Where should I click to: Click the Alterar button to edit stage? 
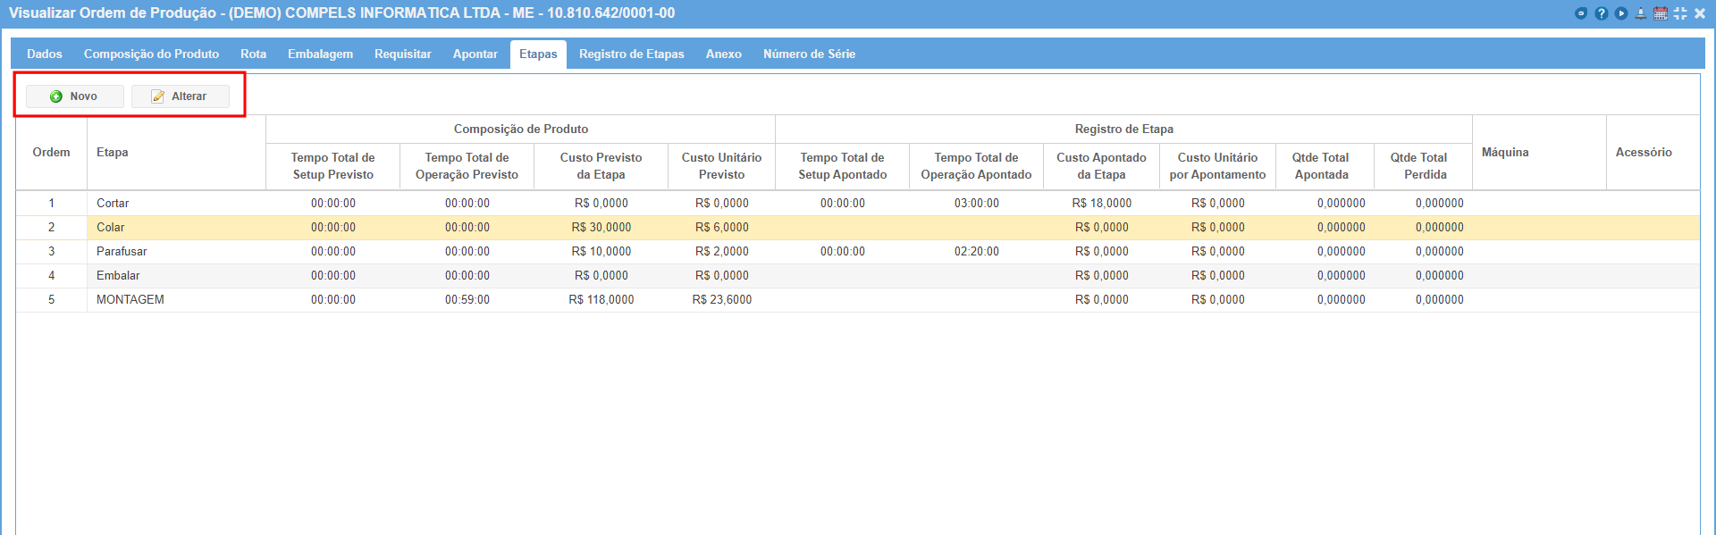click(181, 96)
